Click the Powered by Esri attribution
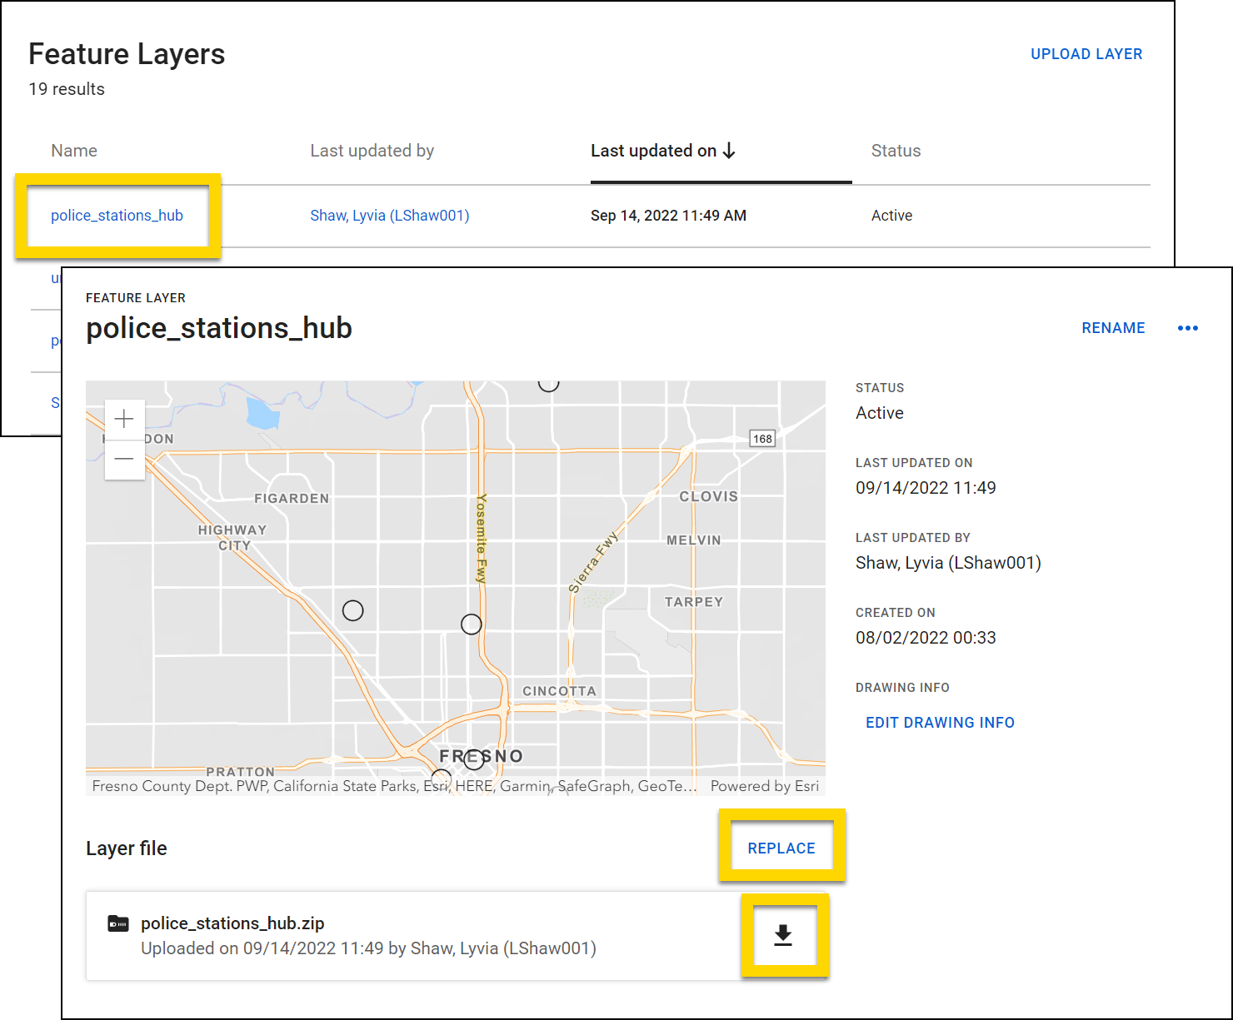The height and width of the screenshot is (1020, 1233). [x=764, y=785]
